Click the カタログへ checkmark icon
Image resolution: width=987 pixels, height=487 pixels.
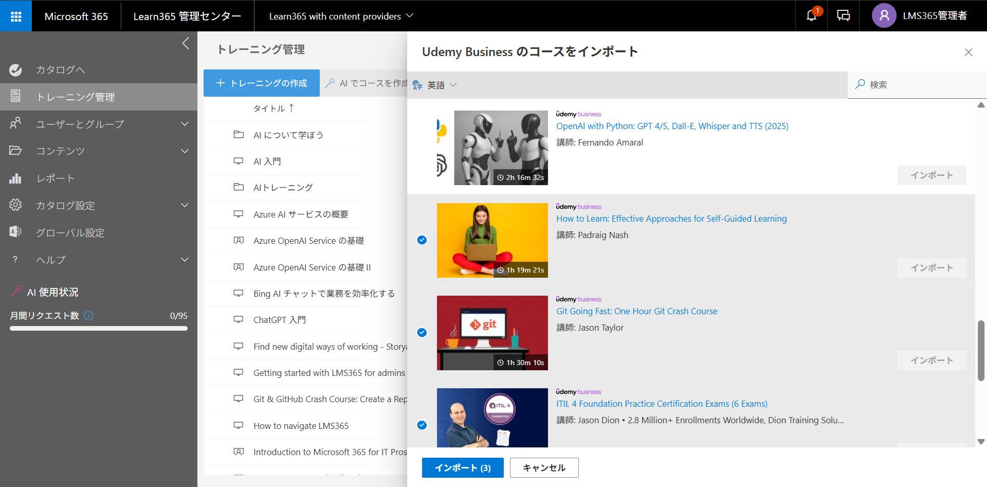pyautogui.click(x=15, y=70)
